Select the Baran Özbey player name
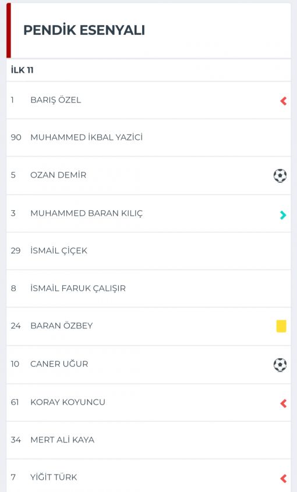 (62, 325)
